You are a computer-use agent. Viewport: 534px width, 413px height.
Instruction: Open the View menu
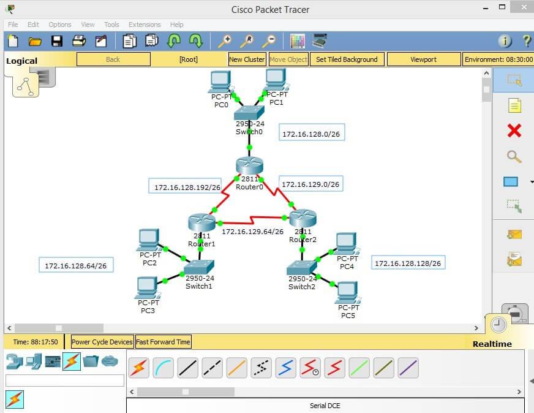[x=88, y=25]
